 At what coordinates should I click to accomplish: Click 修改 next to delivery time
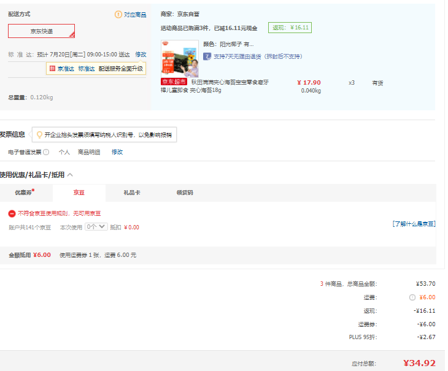(x=141, y=55)
